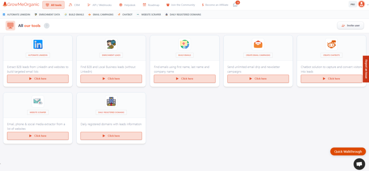Open the inbox notifications icon with badge
The width and height of the screenshot is (369, 171).
coord(235,5)
